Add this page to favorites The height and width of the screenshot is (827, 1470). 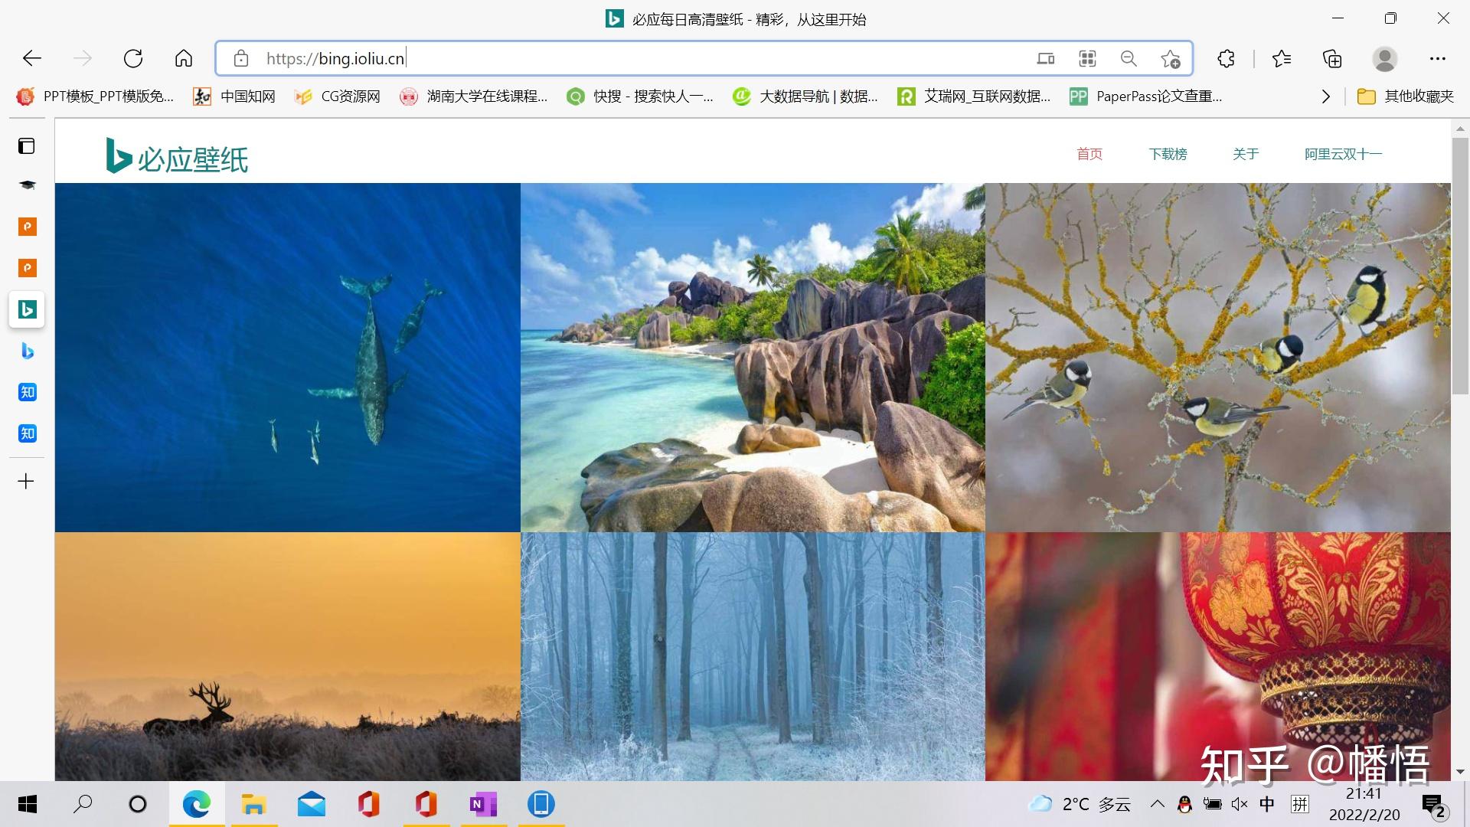tap(1170, 58)
